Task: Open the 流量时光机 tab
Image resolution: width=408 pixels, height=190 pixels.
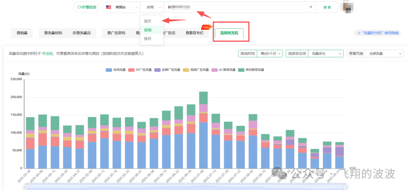Action: 229,33
